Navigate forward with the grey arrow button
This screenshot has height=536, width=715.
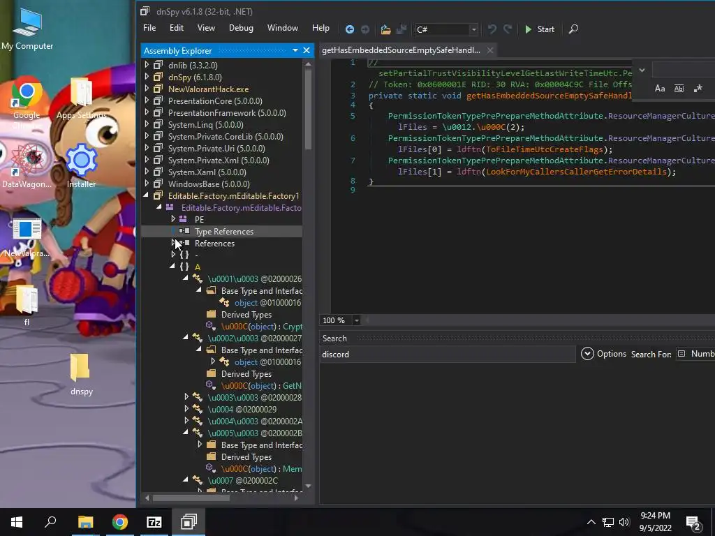[365, 29]
